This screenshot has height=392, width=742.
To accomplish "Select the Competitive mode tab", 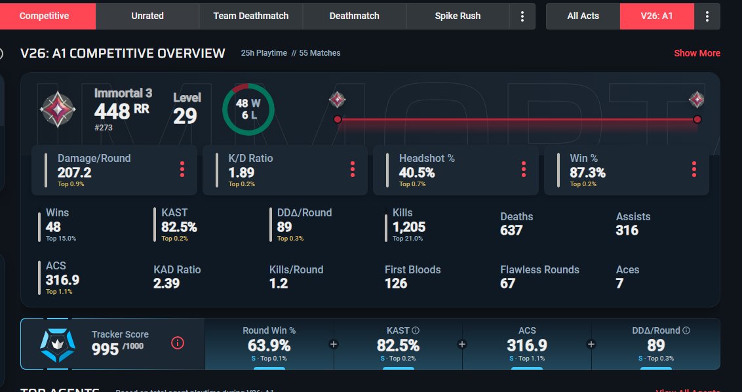I will (44, 16).
